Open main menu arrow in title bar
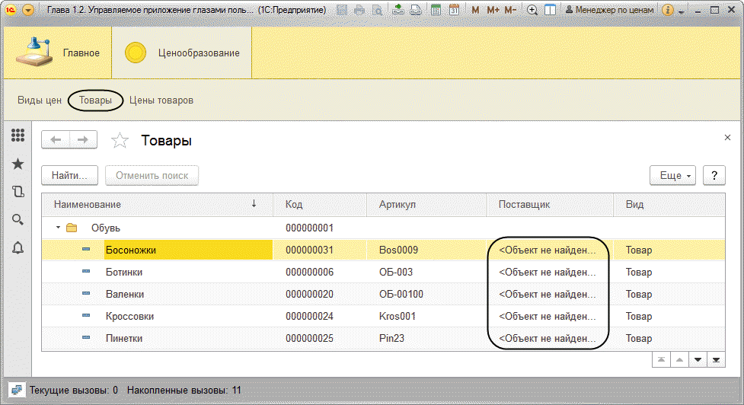Viewport: 744px width, 405px height. pyautogui.click(x=28, y=9)
